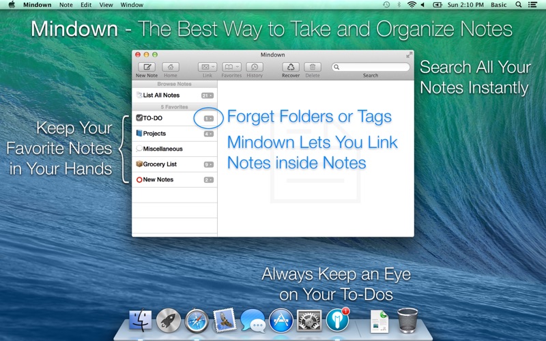The height and width of the screenshot is (341, 546).
Task: Click the Home toolbar icon
Action: click(x=171, y=68)
